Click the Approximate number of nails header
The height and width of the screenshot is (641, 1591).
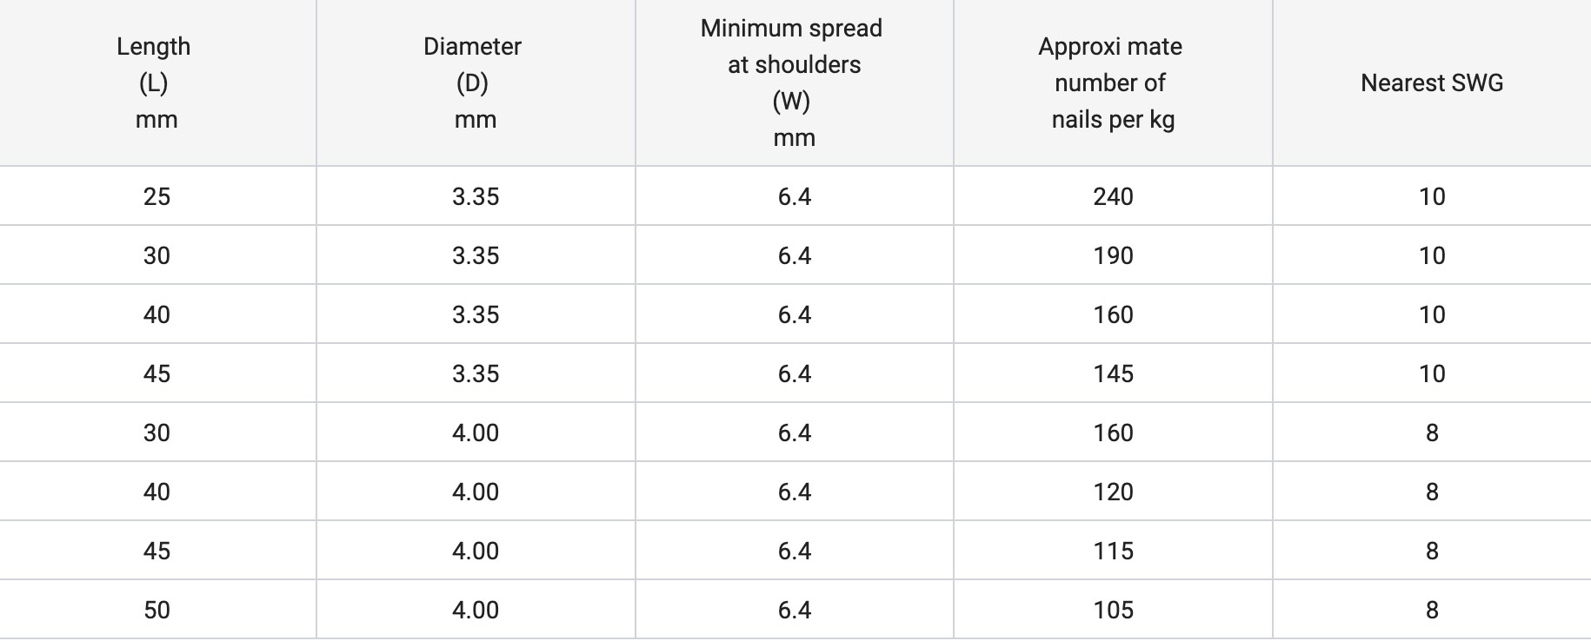(1111, 83)
